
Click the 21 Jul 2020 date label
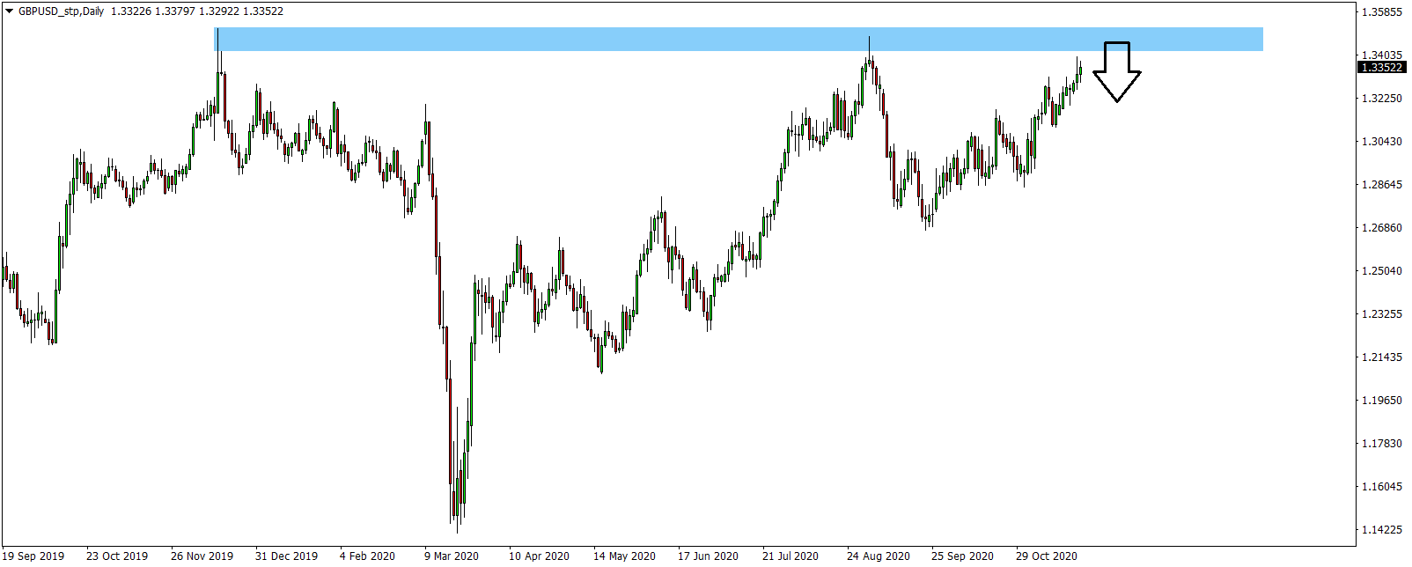(791, 556)
